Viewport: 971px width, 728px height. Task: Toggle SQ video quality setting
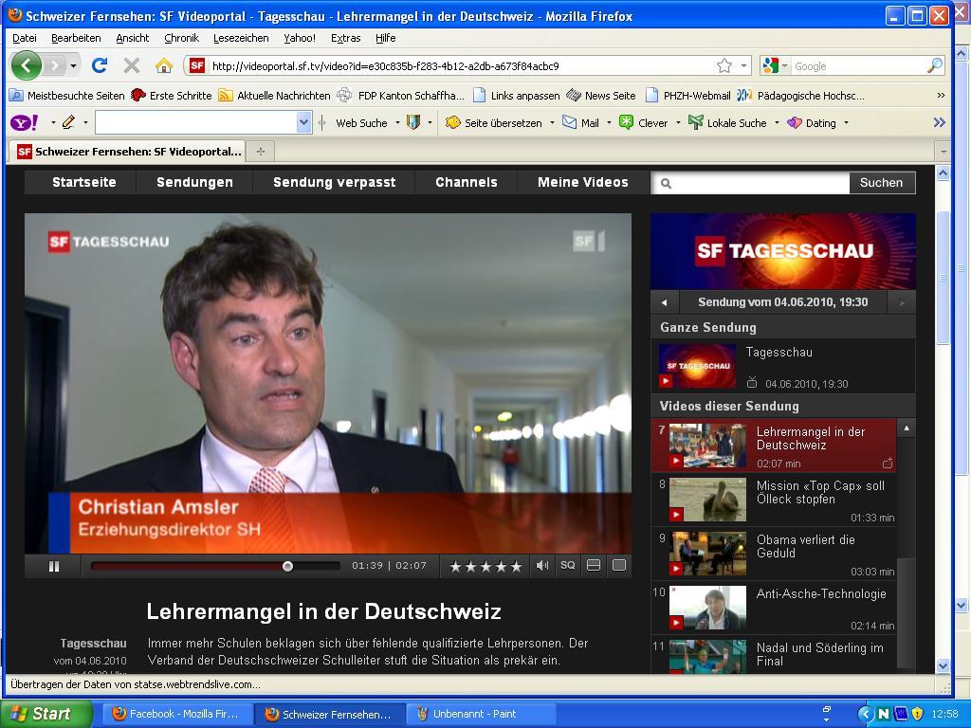pyautogui.click(x=567, y=566)
